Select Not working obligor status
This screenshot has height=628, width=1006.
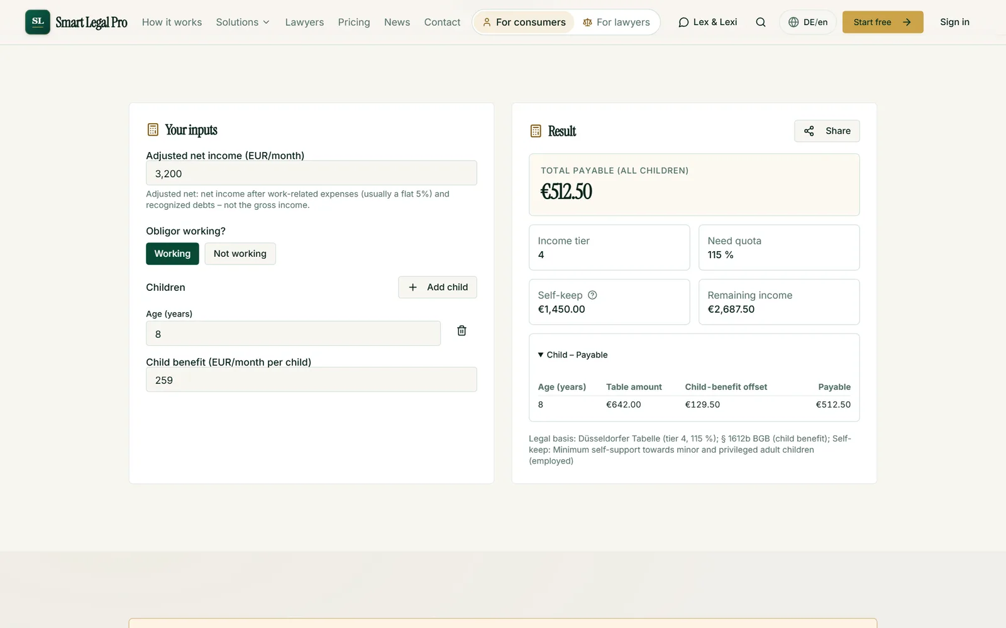point(240,254)
